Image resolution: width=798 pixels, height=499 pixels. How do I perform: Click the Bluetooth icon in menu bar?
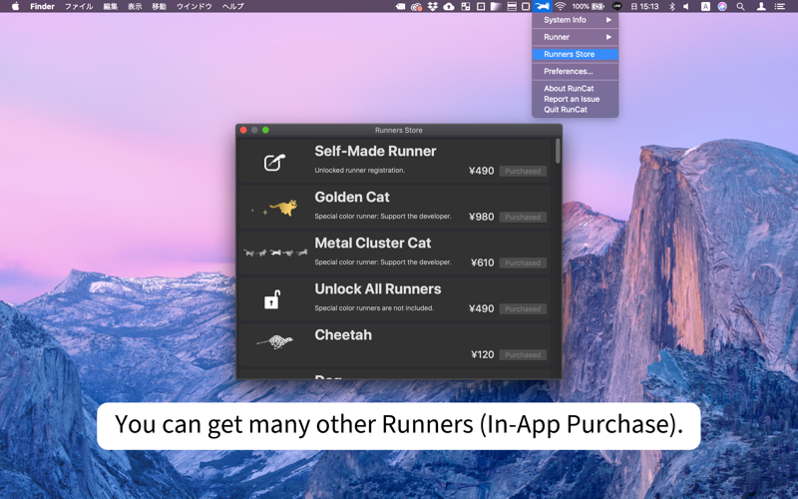[671, 6]
